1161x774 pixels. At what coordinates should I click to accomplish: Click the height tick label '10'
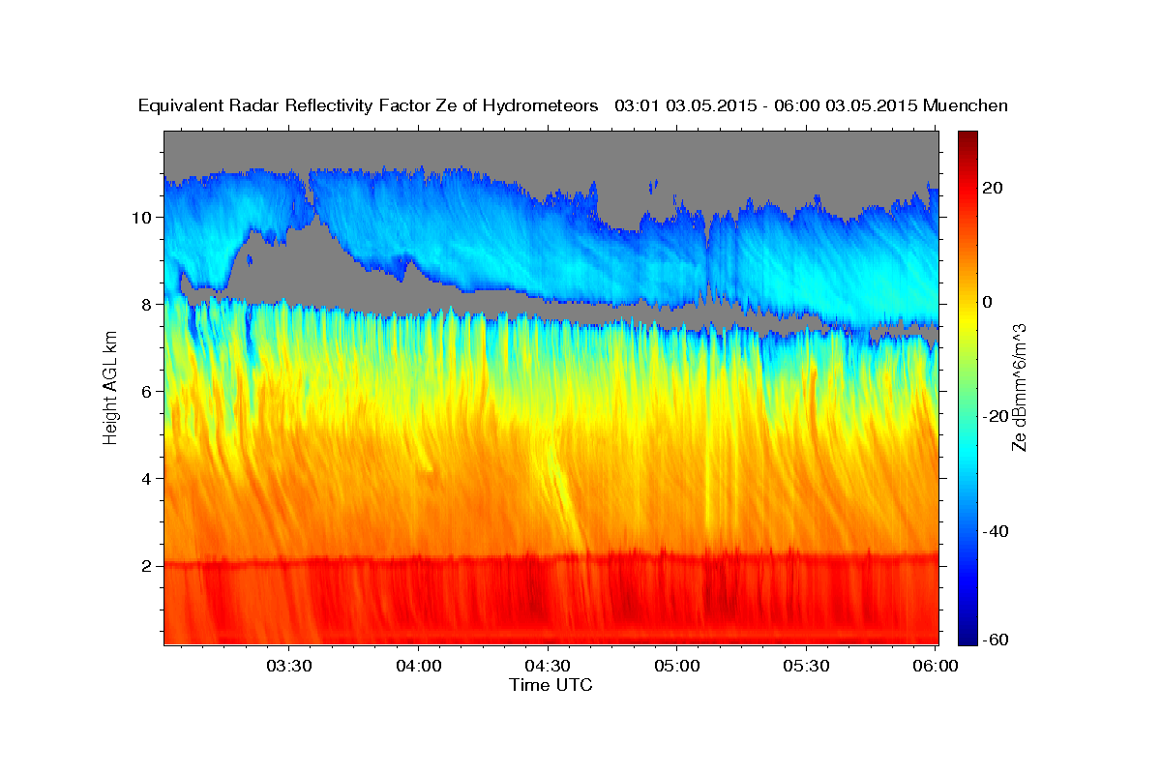(142, 218)
